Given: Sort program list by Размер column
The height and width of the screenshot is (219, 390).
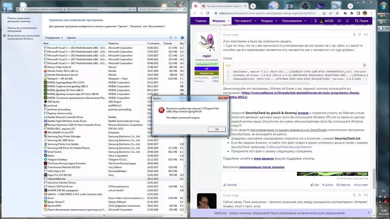Looking at the screenshot, I should point(170,43).
